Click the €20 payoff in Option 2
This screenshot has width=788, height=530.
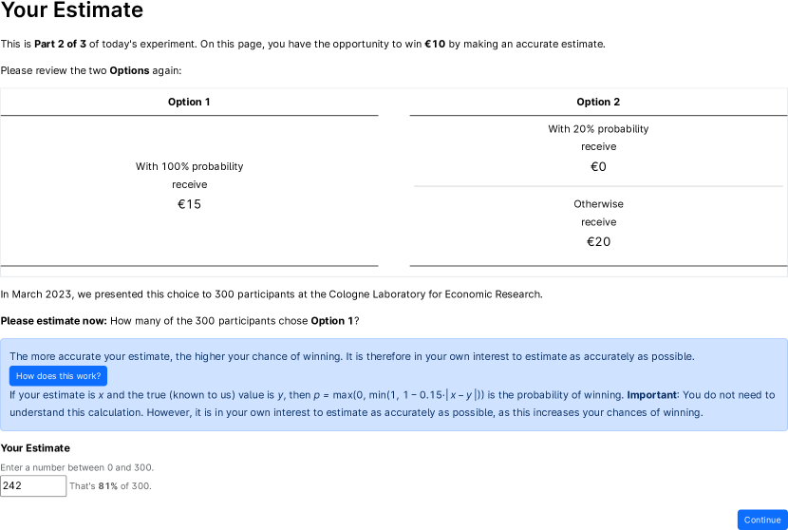coord(598,242)
